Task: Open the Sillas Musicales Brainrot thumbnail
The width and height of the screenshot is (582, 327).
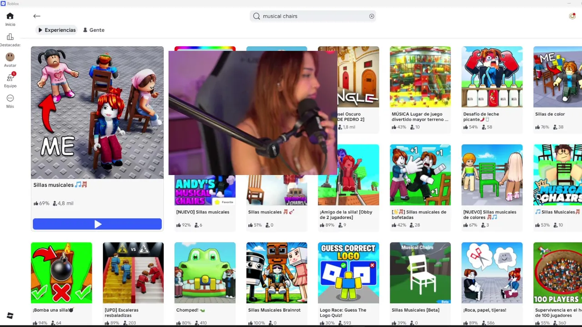Action: [x=277, y=272]
